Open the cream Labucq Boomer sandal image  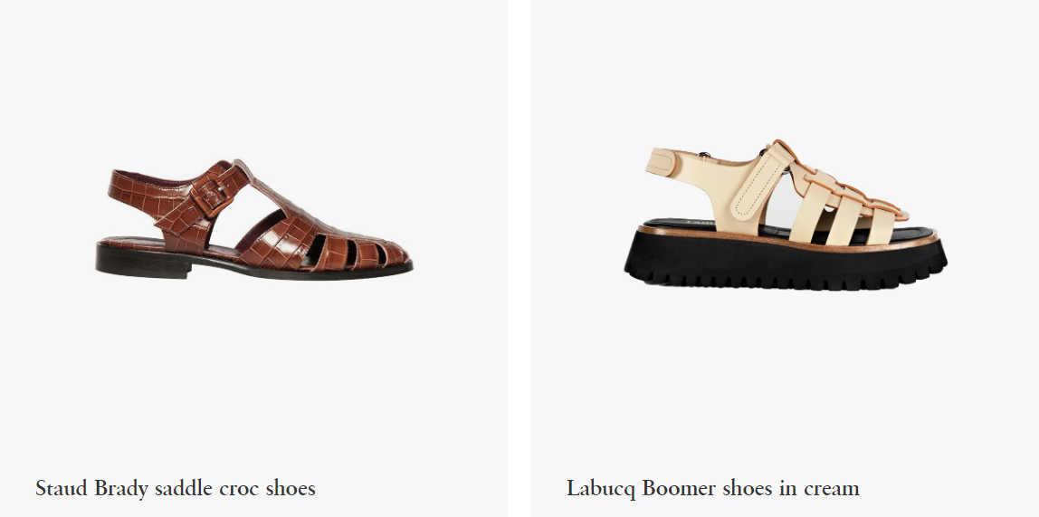pyautogui.click(x=786, y=215)
